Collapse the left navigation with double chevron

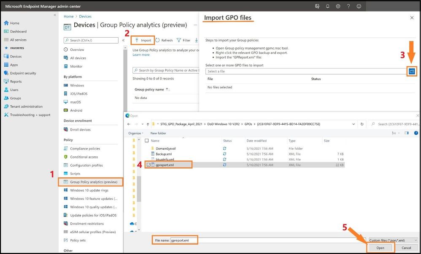click(55, 15)
